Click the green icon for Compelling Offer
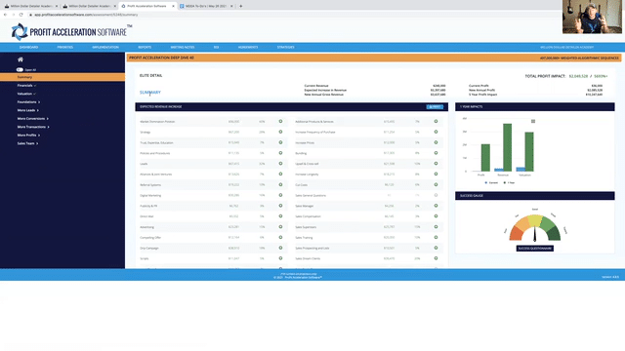 (x=280, y=237)
